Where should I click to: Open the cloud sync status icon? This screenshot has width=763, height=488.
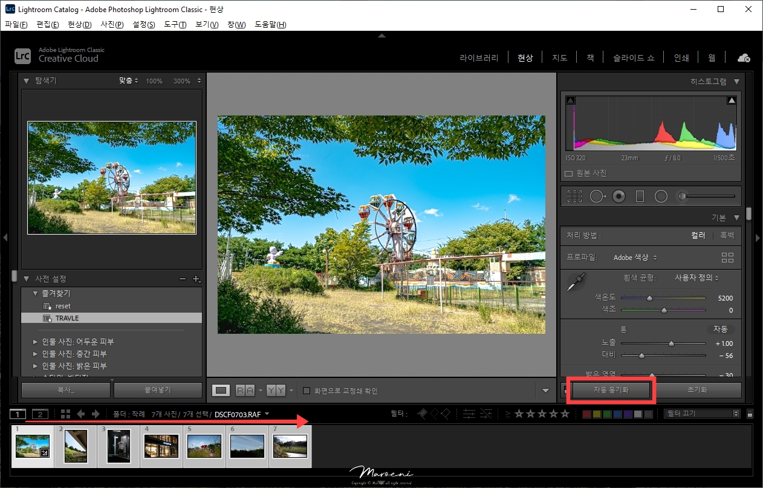744,58
